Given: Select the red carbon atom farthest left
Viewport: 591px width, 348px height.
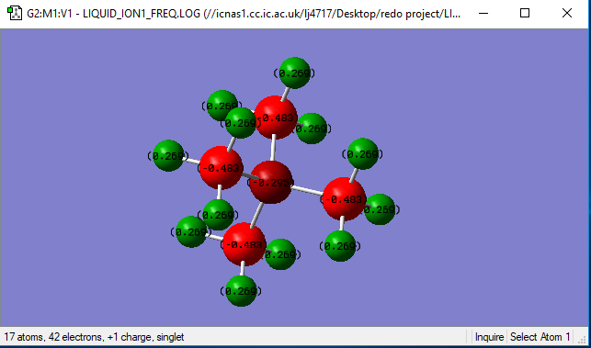Looking at the screenshot, I should tap(221, 168).
